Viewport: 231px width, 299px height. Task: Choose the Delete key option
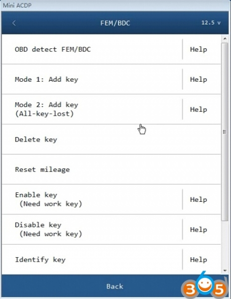[111, 140]
